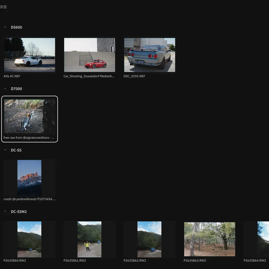Collapse the DC-S5 group

tap(5, 150)
